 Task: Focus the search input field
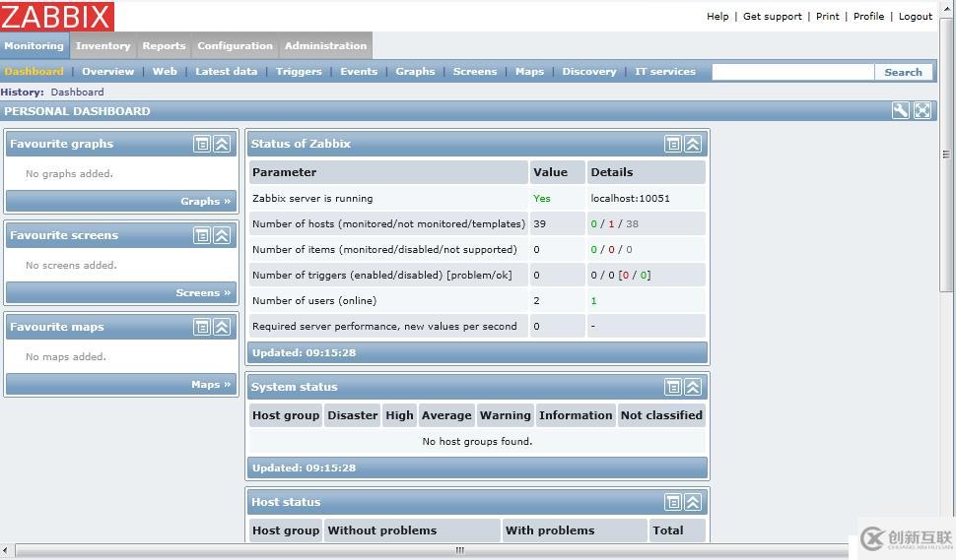pyautogui.click(x=793, y=72)
